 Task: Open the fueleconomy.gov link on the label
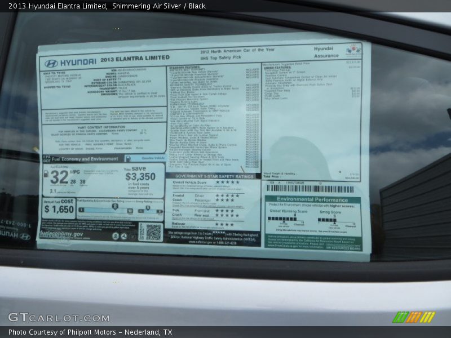pos(61,234)
